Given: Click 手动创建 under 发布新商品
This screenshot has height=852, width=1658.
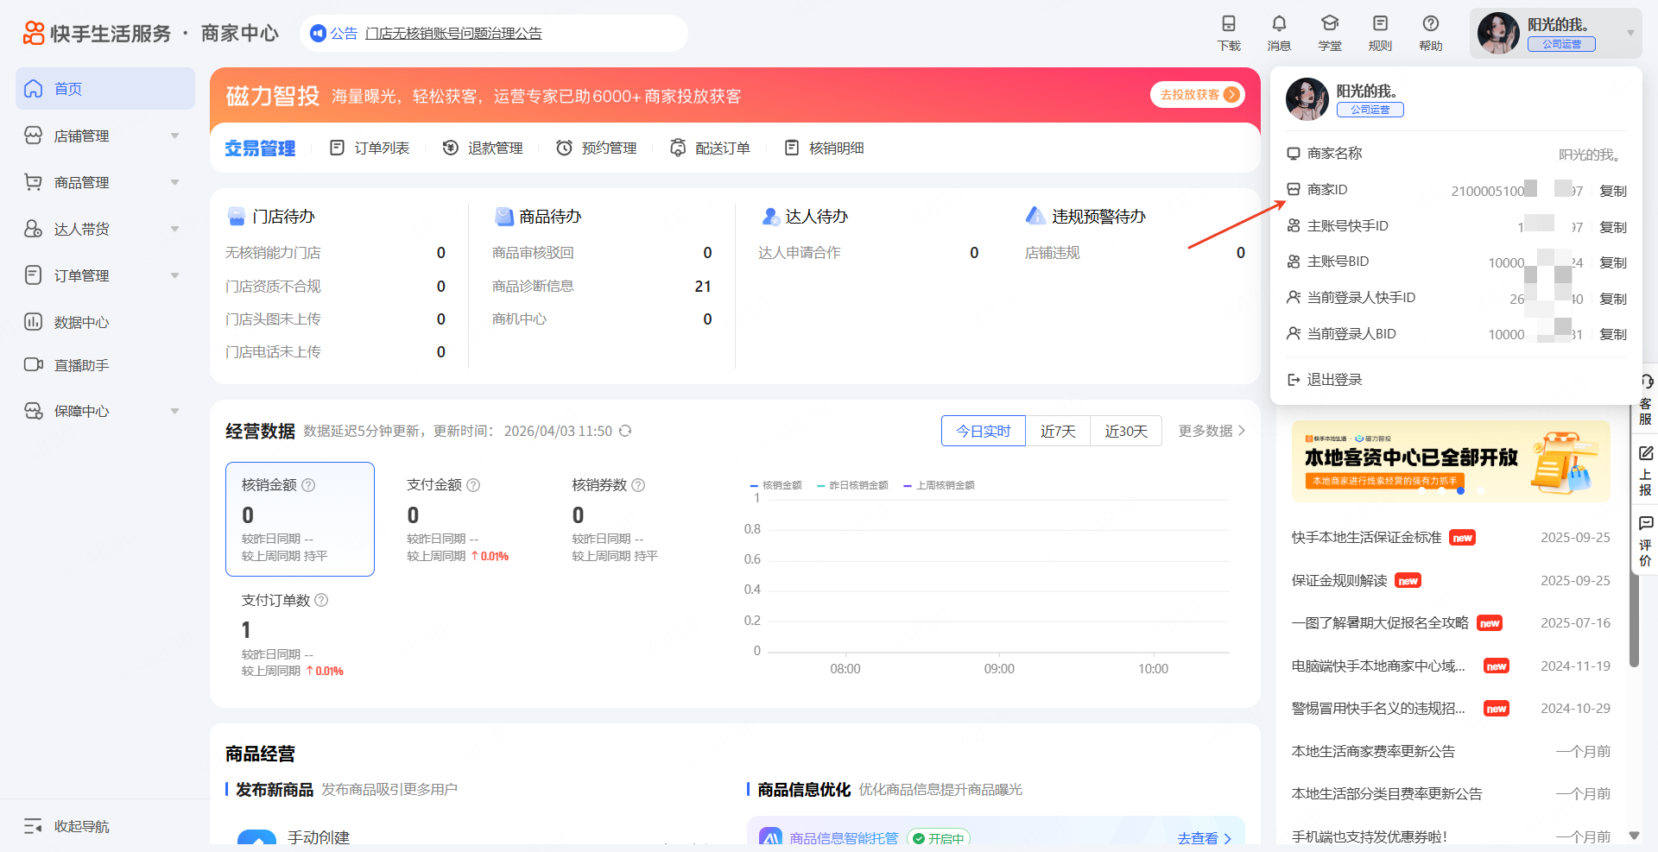Looking at the screenshot, I should (319, 837).
